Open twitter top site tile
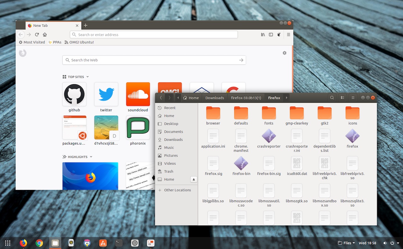Screen dimensions: 403x249 [106, 97]
